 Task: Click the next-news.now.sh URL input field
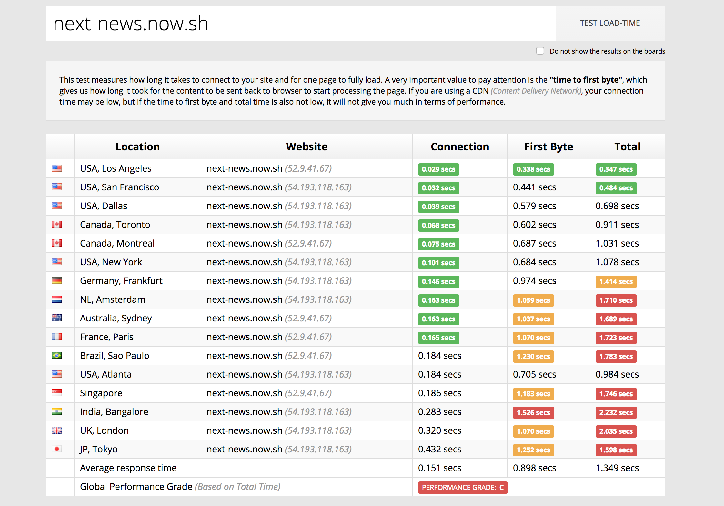(300, 24)
